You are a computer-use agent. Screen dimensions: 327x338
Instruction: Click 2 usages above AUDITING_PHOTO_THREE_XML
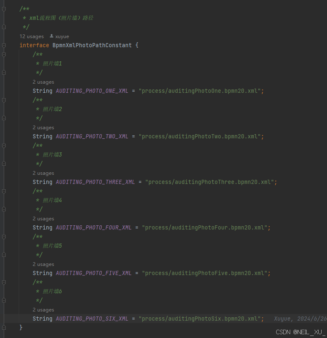[43, 173]
